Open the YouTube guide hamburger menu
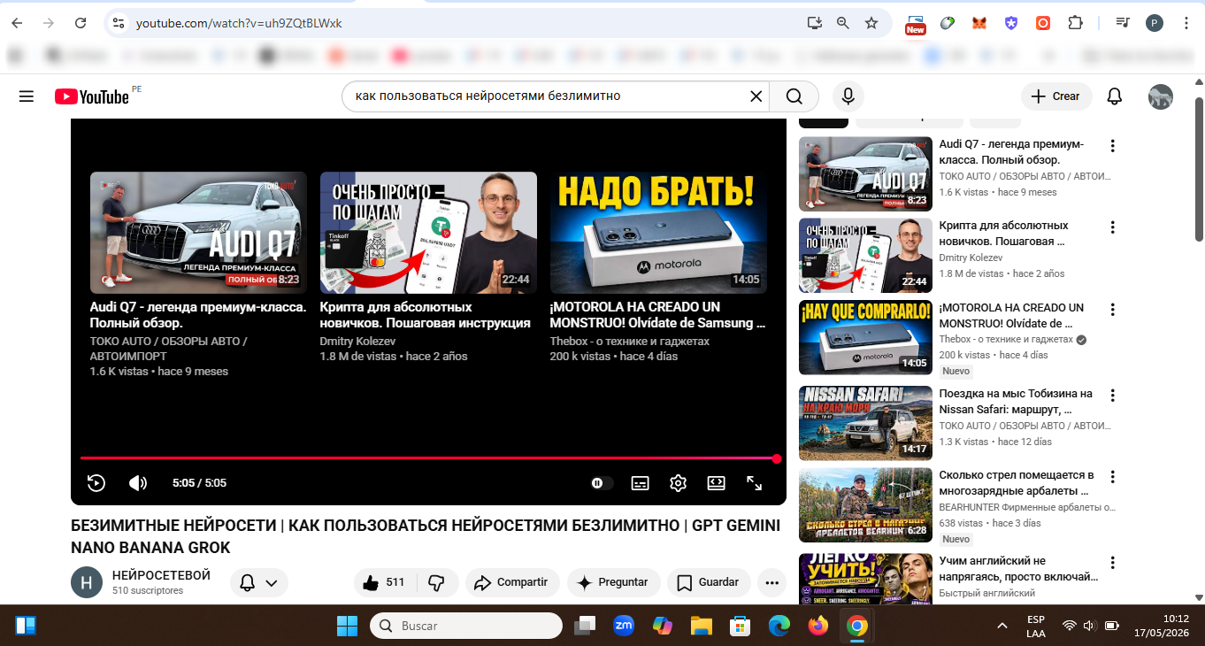This screenshot has height=646, width=1205. click(26, 96)
